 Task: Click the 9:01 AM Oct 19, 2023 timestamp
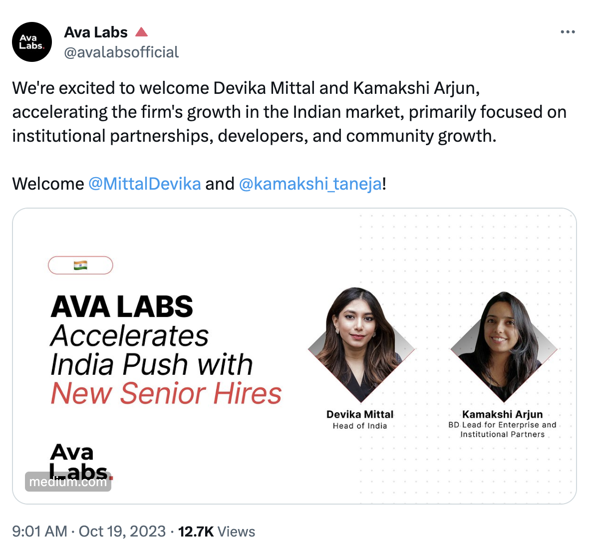[89, 531]
